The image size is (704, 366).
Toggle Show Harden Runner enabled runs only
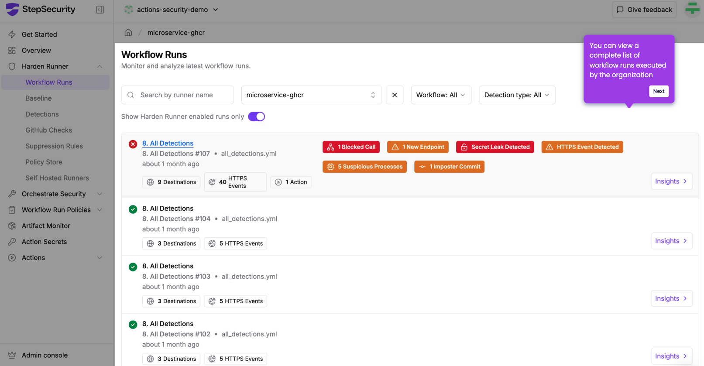click(257, 116)
